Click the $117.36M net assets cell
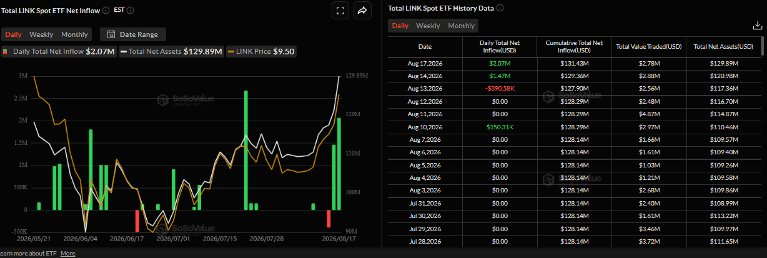Image resolution: width=767 pixels, height=258 pixels. [x=723, y=89]
